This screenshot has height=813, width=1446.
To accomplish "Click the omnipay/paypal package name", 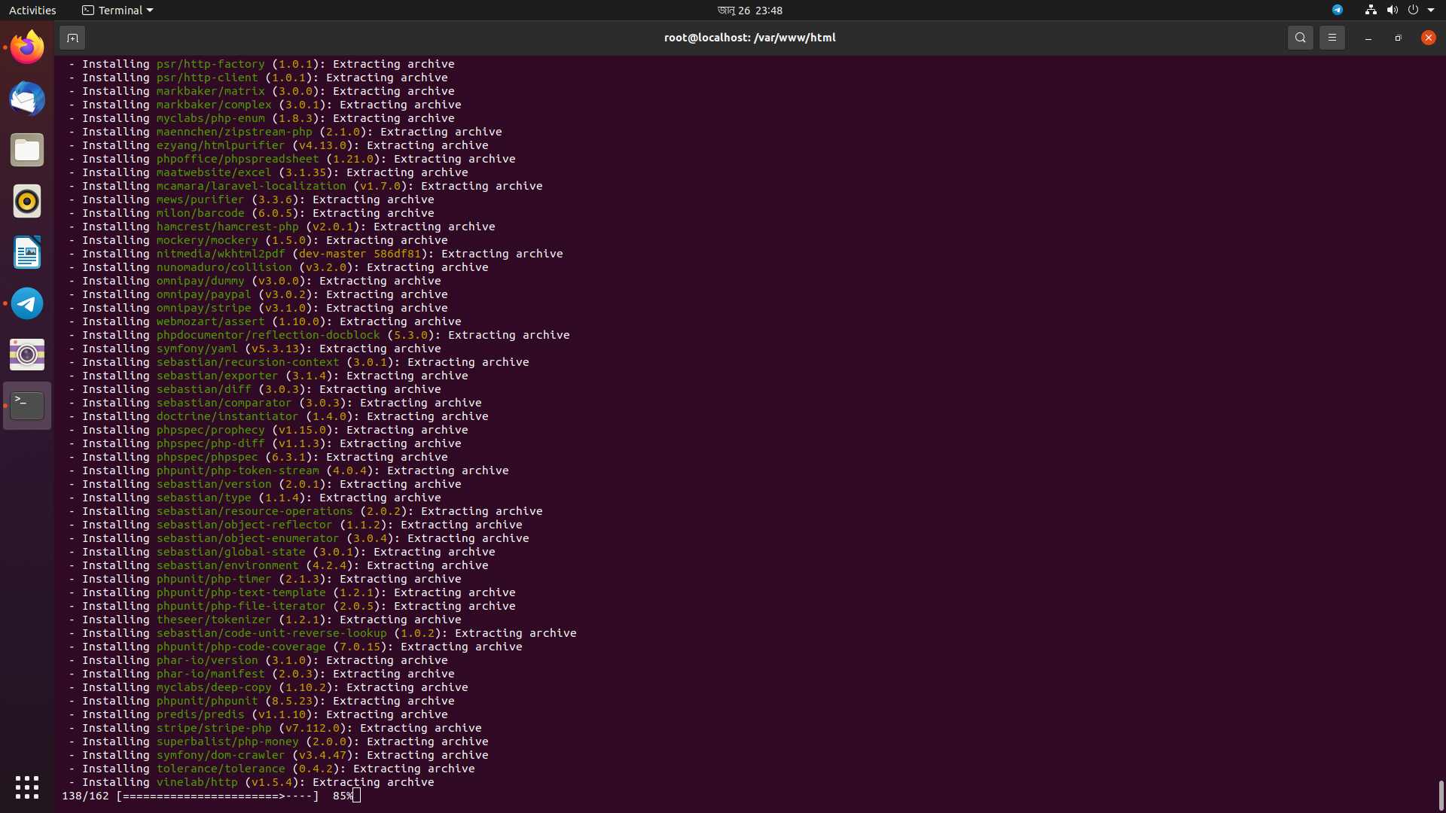I will tap(204, 294).
